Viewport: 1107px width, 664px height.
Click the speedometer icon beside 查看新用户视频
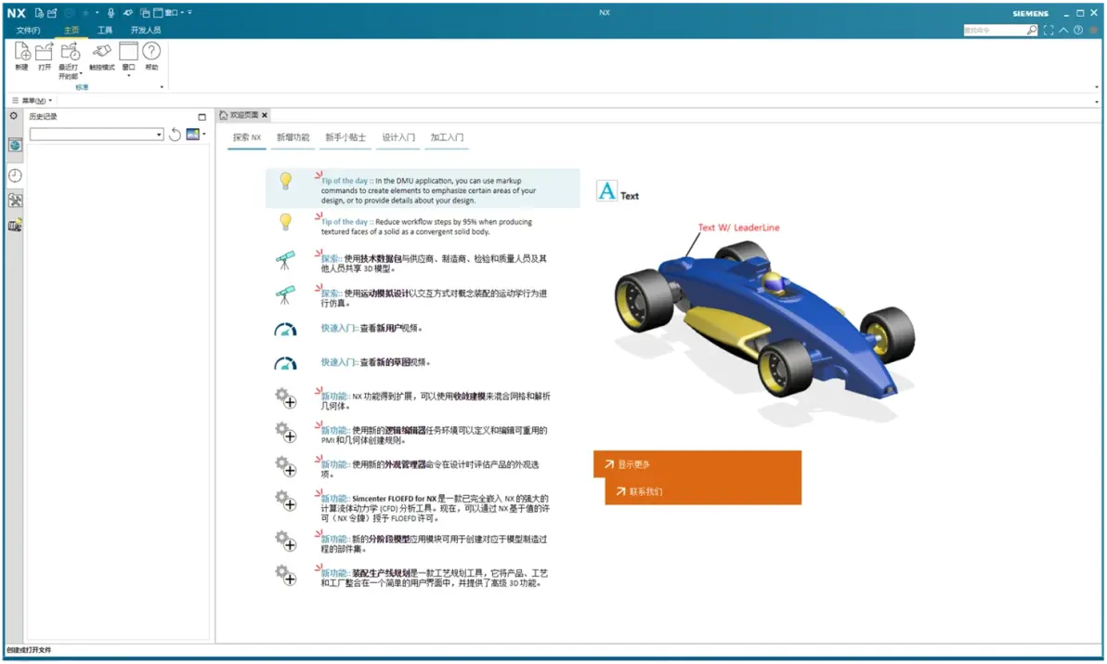pyautogui.click(x=285, y=330)
